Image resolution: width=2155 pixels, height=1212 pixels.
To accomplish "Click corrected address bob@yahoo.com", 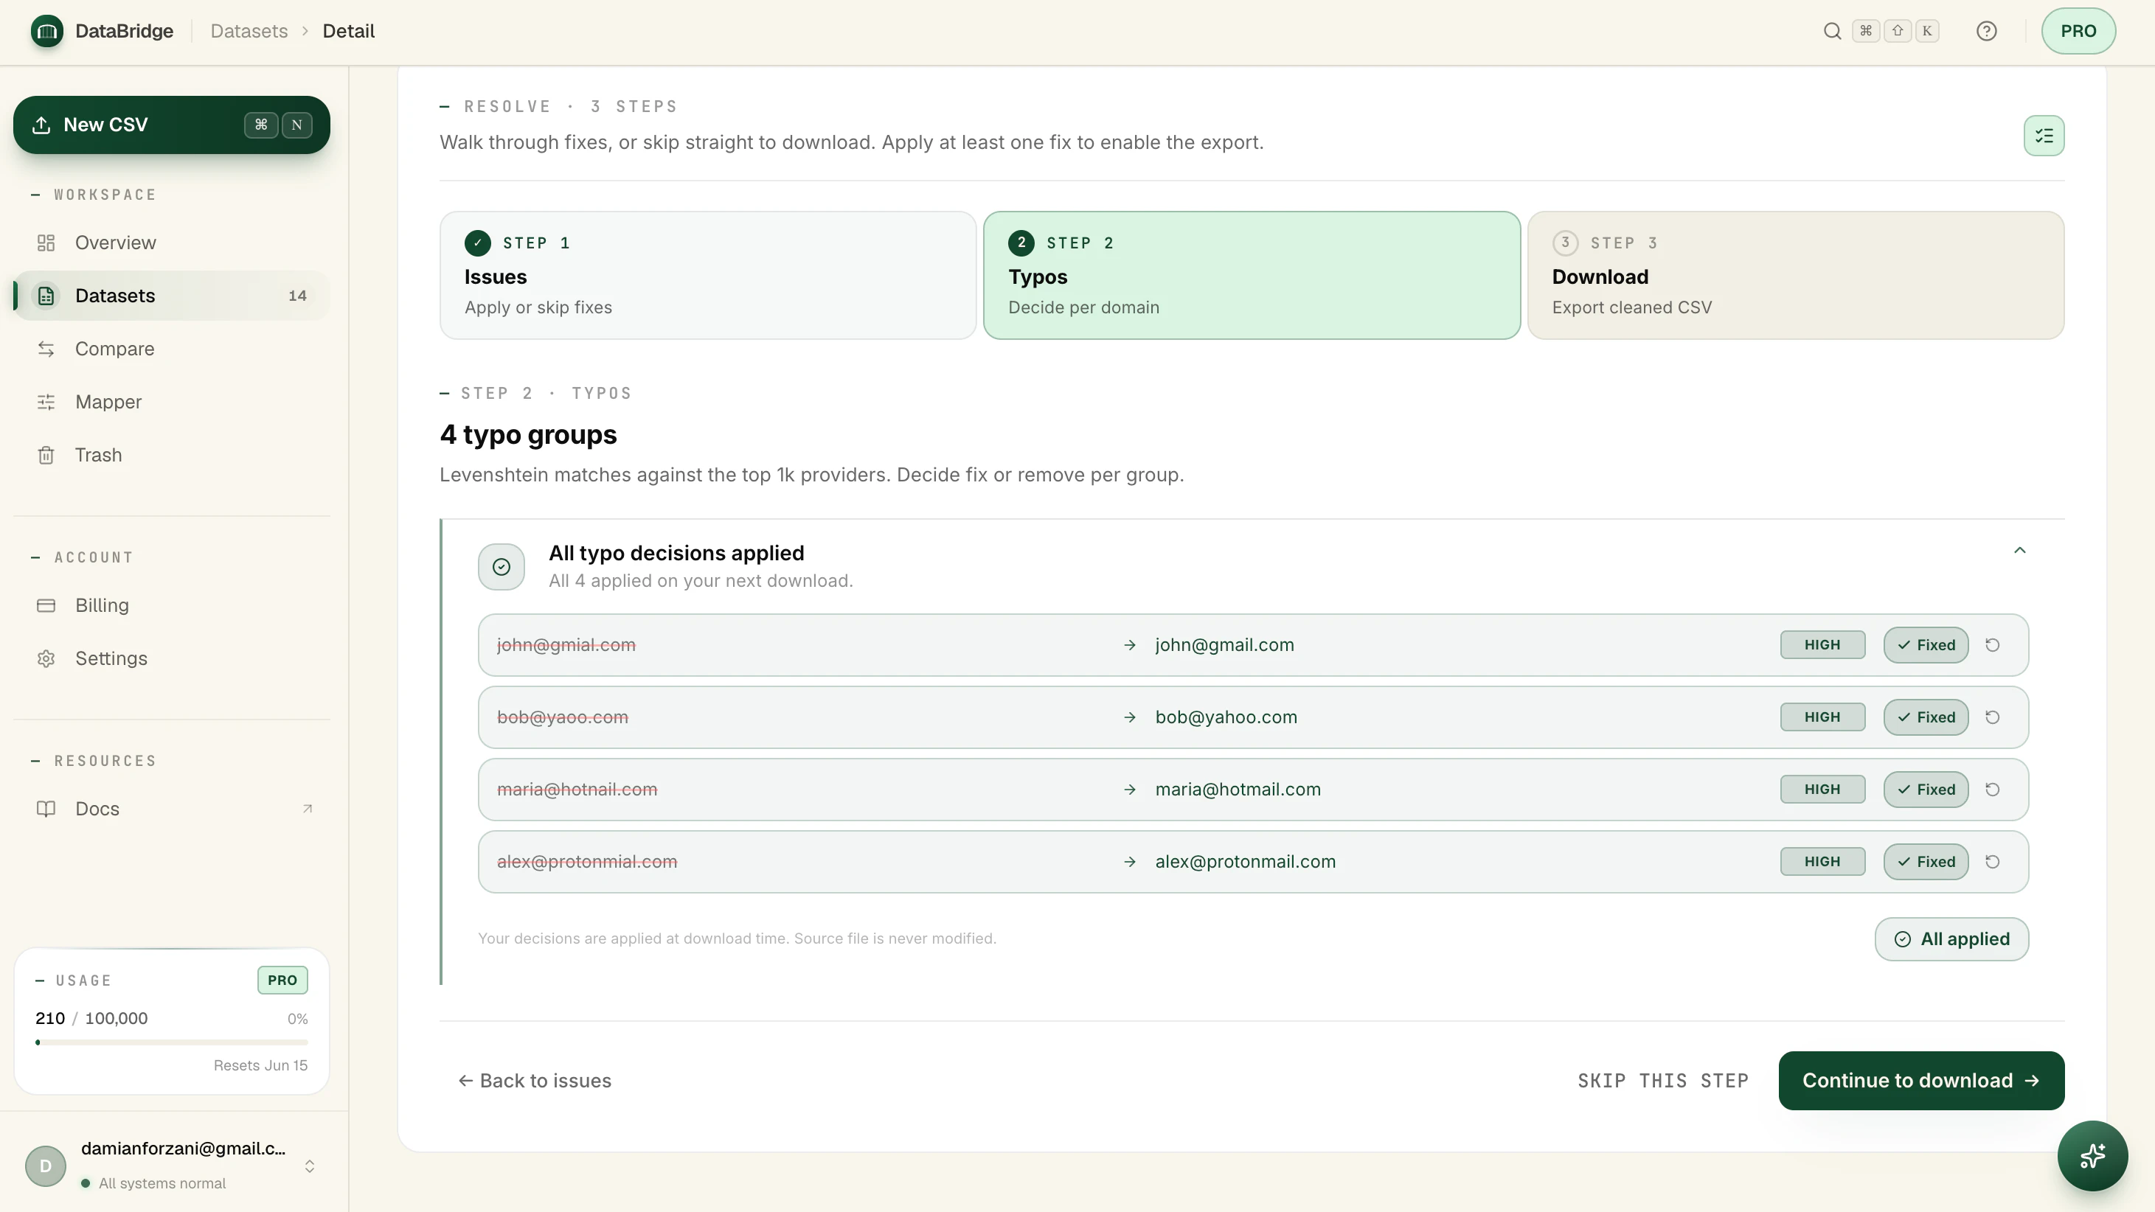I will pos(1226,717).
